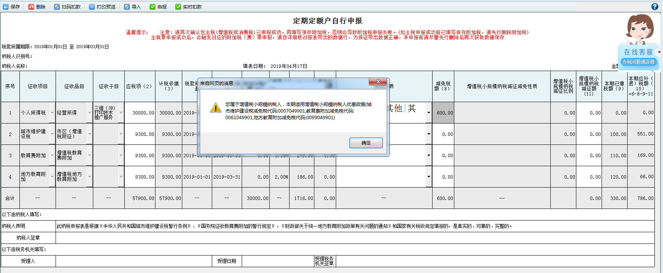The image size is (663, 273).
Task: Open 打印预览 print preview icon
Action: [x=92, y=7]
